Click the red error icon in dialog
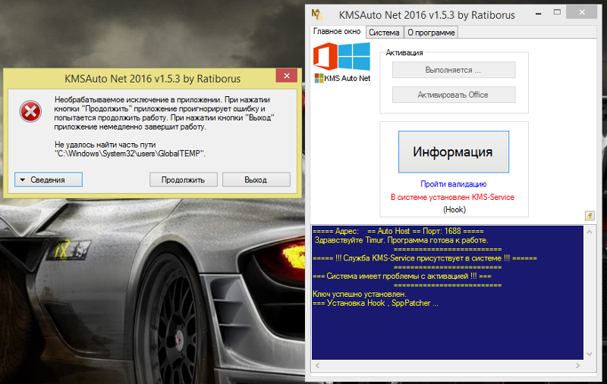 tap(30, 111)
